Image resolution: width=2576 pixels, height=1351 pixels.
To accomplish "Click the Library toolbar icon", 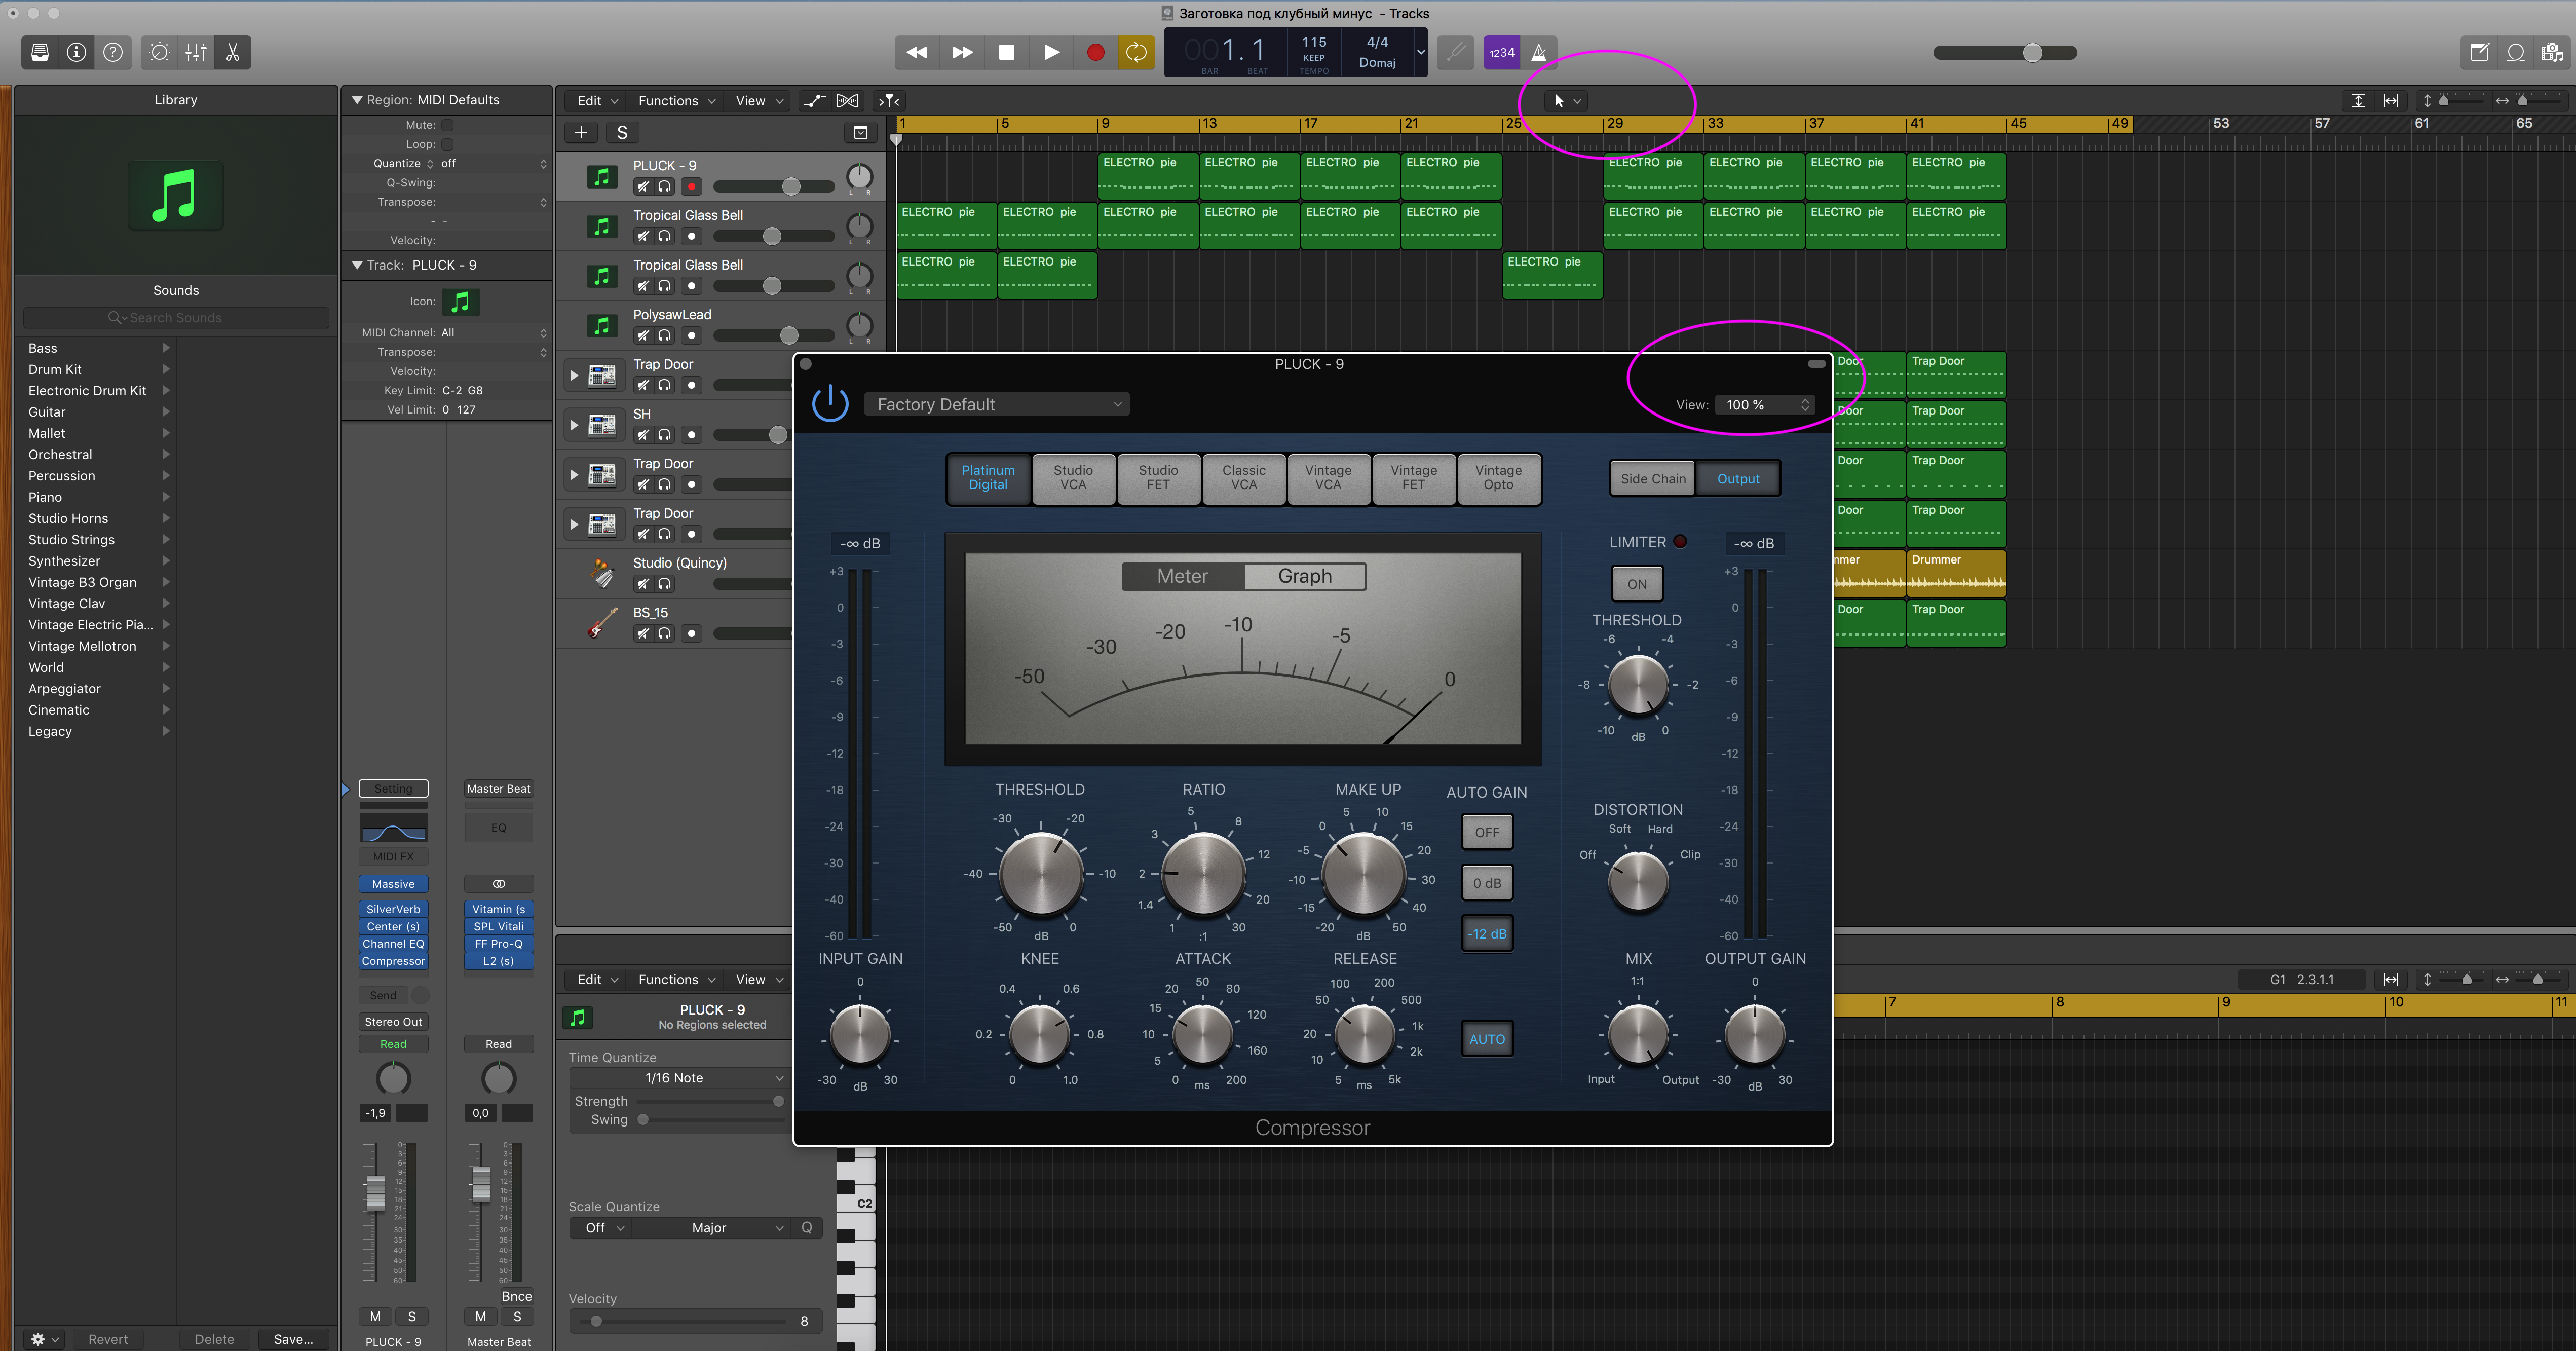I will point(40,53).
